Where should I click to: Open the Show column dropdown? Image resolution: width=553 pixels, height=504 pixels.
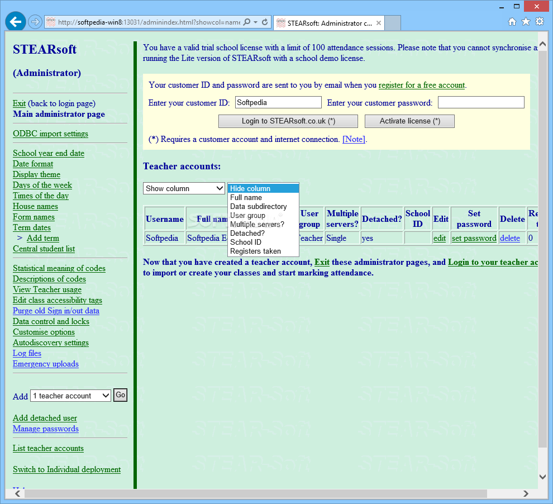click(x=184, y=188)
